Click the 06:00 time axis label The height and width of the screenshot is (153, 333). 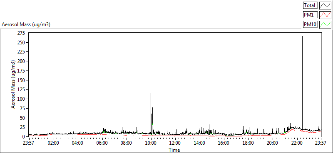102,143
